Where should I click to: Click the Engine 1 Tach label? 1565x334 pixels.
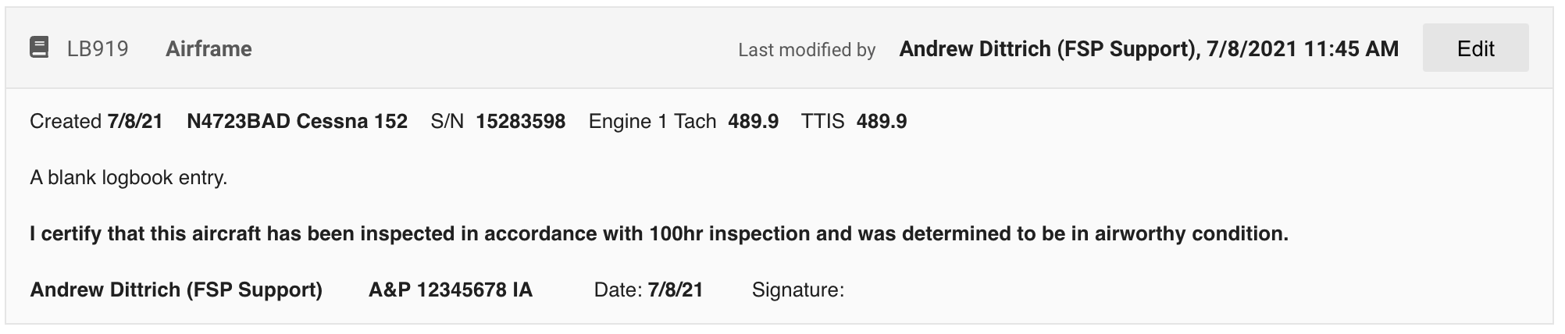(x=653, y=122)
